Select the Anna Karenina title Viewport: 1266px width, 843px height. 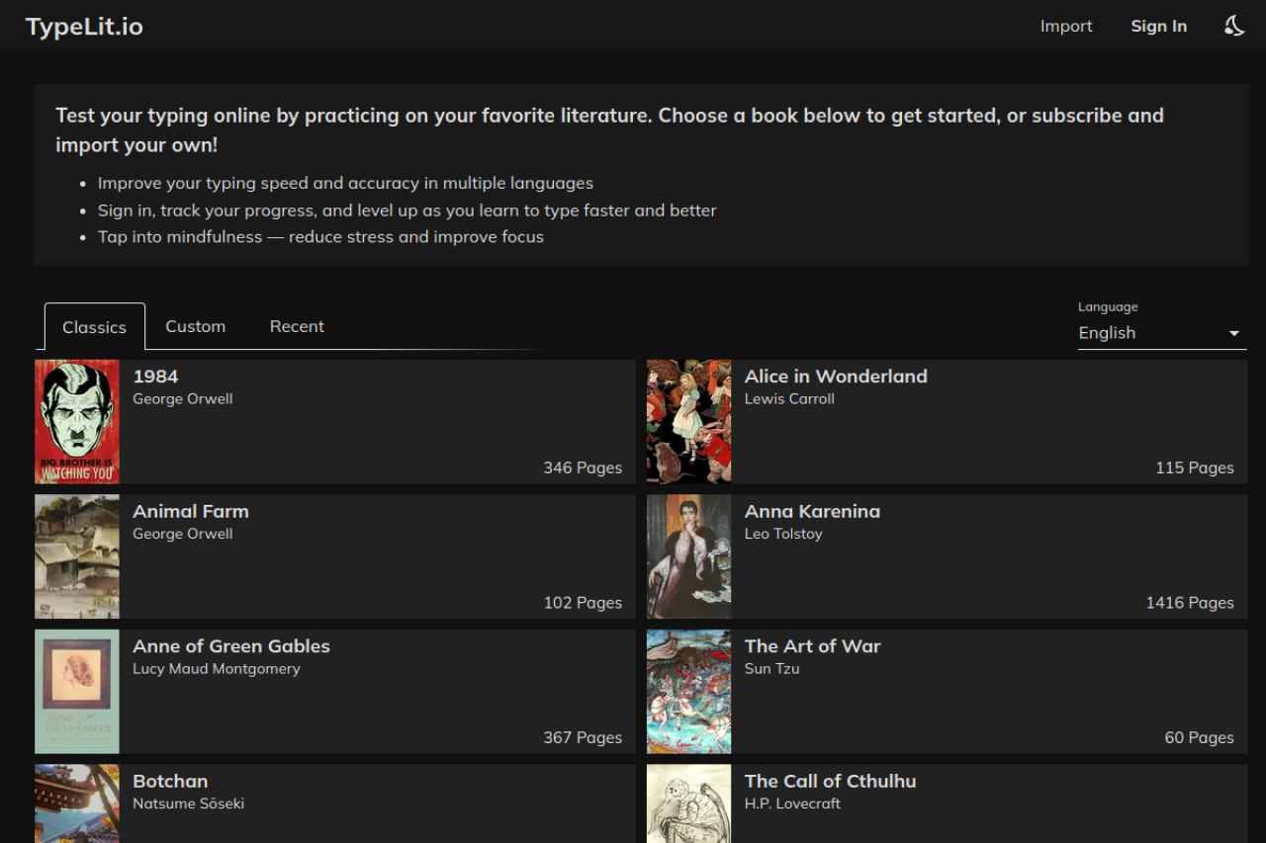[812, 512]
